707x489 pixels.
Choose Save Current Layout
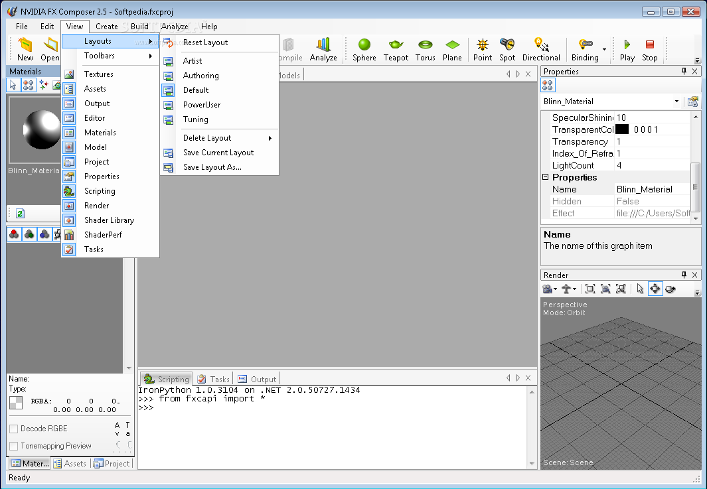[220, 153]
